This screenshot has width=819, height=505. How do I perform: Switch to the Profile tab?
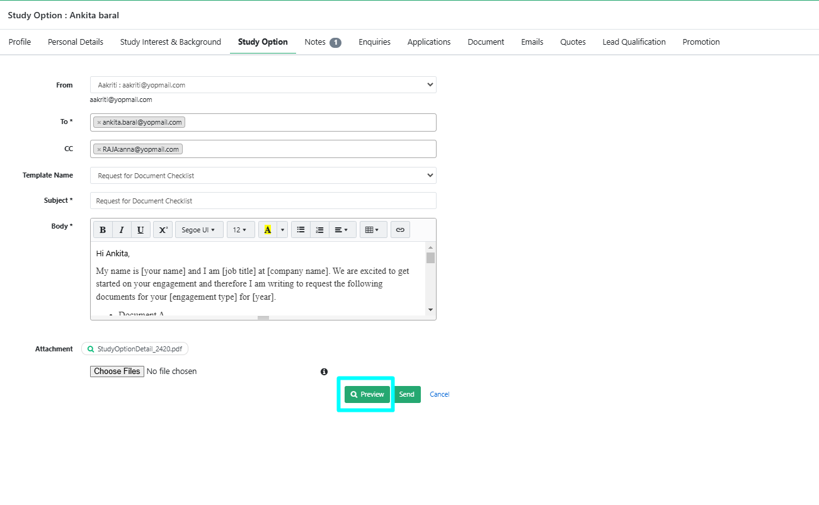click(20, 42)
